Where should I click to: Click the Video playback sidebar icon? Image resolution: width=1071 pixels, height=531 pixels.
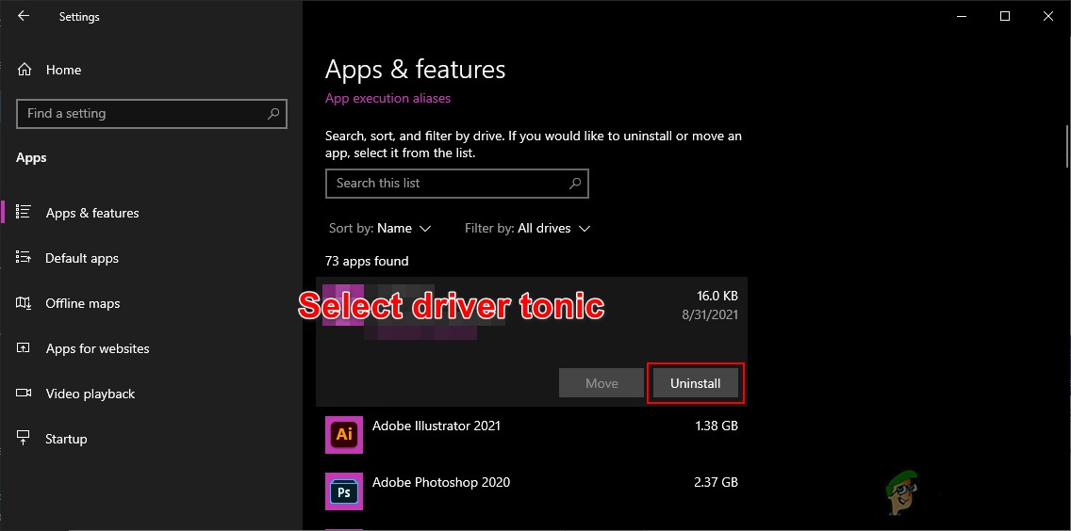click(x=24, y=394)
